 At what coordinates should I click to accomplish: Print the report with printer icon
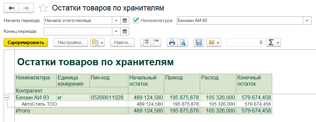[x=172, y=42]
